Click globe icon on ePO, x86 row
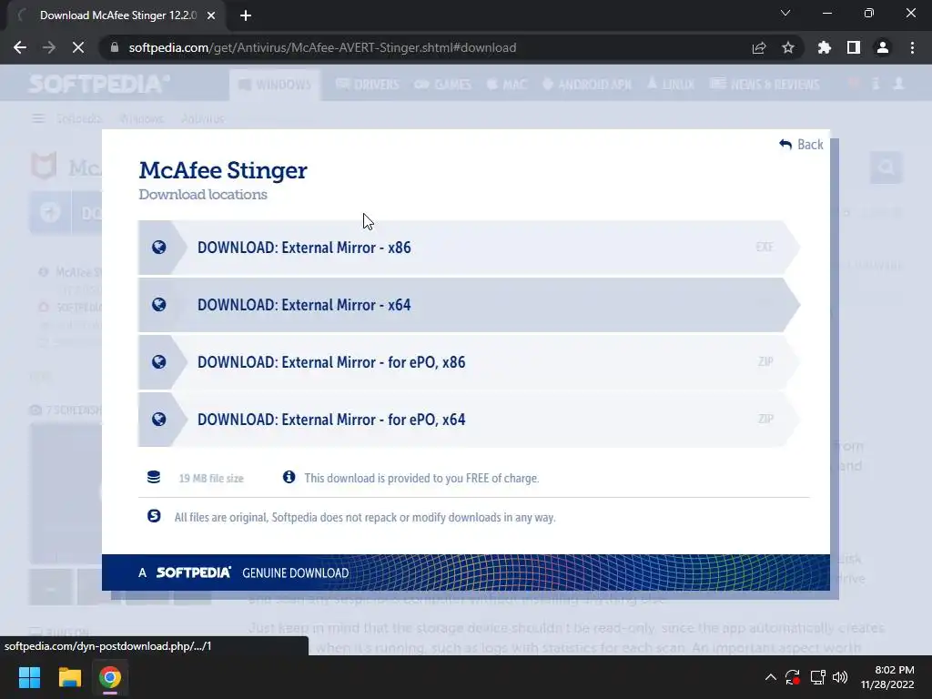Image resolution: width=932 pixels, height=699 pixels. tap(158, 362)
